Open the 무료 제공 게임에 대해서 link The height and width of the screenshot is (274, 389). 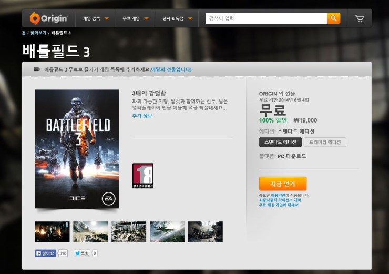pyautogui.click(x=279, y=205)
